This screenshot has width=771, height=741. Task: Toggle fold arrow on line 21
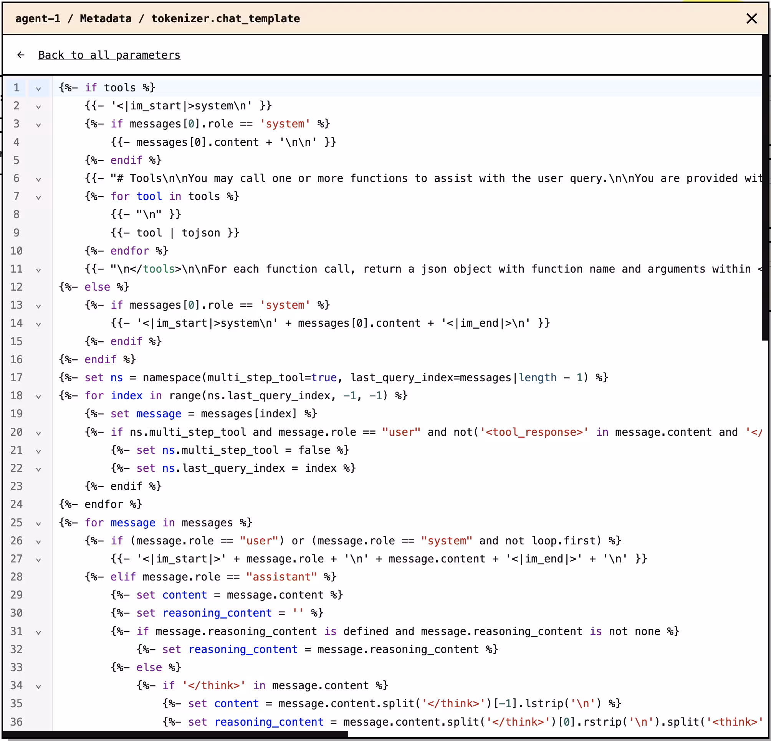38,452
